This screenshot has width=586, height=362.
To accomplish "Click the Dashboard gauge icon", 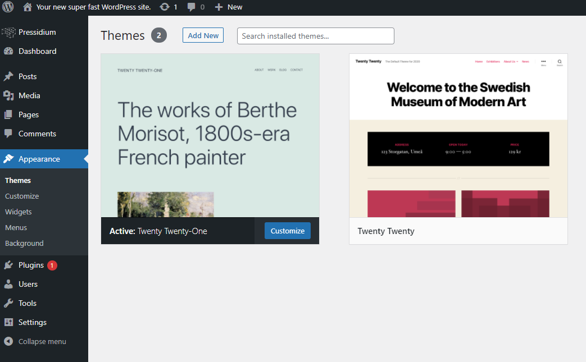I will click(8, 51).
